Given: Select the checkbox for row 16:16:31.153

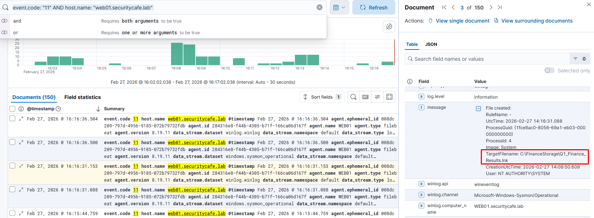Looking at the screenshot, I should click(12, 166).
